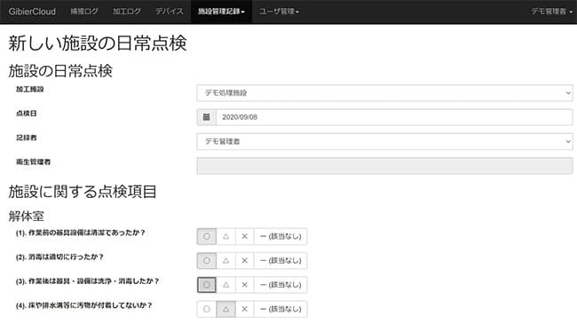This screenshot has height=324, width=577.
Task: Select × for question (1)
Action: point(244,236)
